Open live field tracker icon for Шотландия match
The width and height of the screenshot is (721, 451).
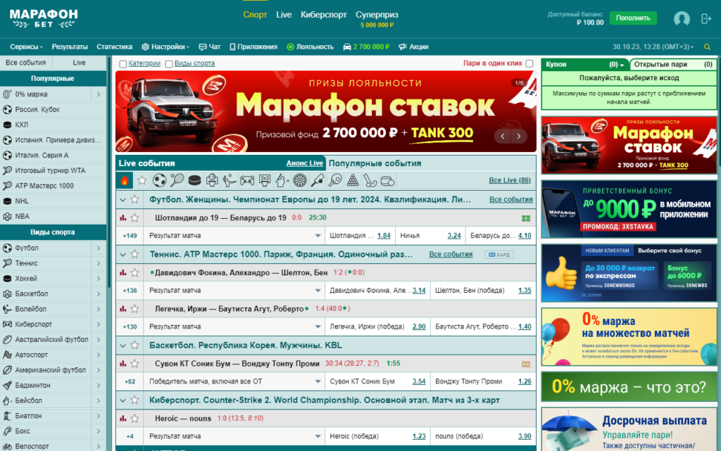coord(525,218)
